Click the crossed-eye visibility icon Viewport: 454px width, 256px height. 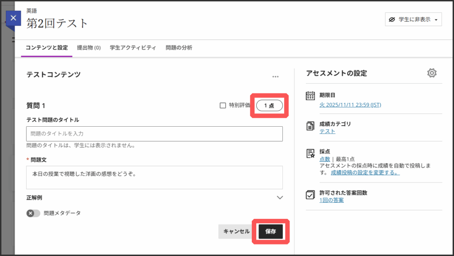(391, 19)
